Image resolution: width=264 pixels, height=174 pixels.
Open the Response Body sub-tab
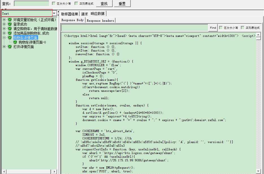[x=73, y=20]
